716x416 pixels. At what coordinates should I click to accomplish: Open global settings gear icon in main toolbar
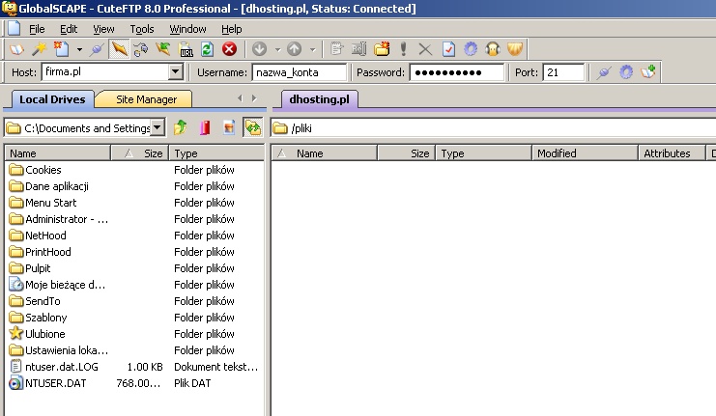pos(471,49)
